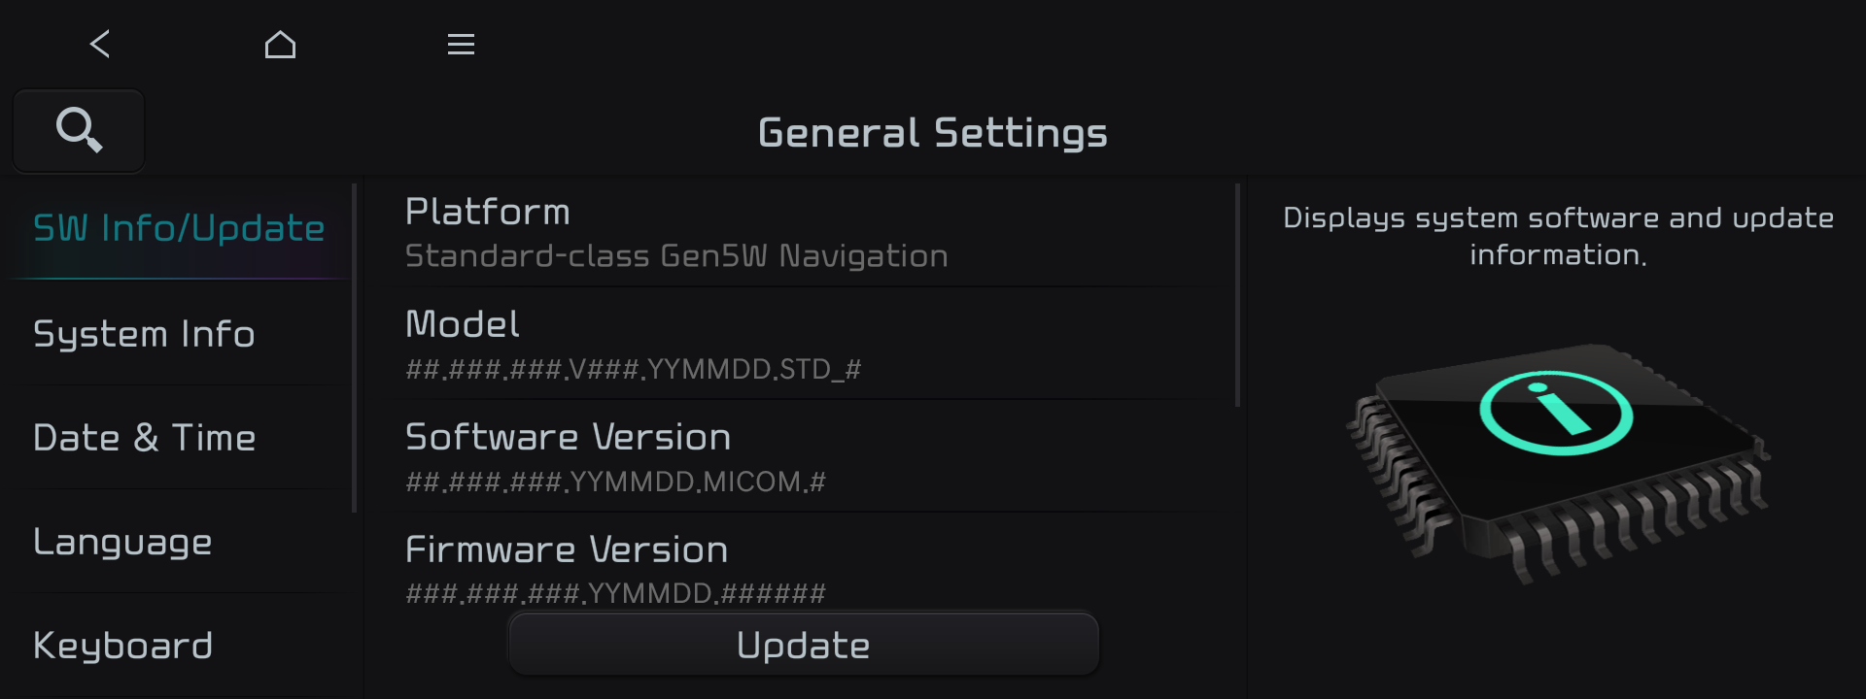Go back using the arrow icon
1866x699 pixels.
[99, 44]
